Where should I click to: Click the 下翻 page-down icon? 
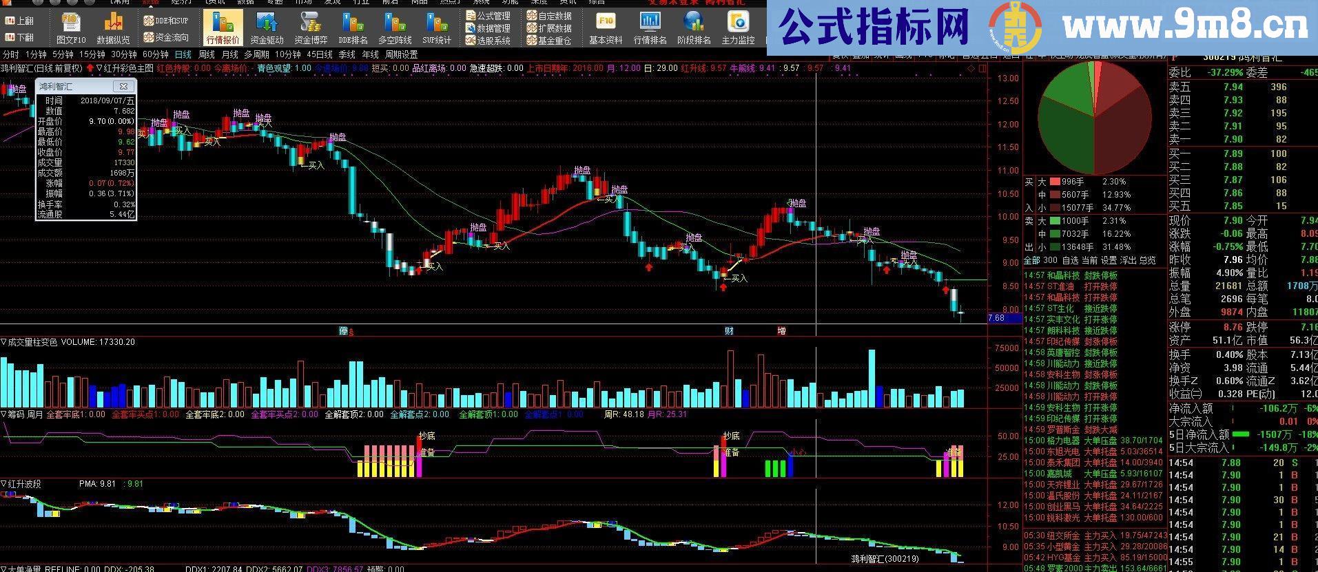19,37
